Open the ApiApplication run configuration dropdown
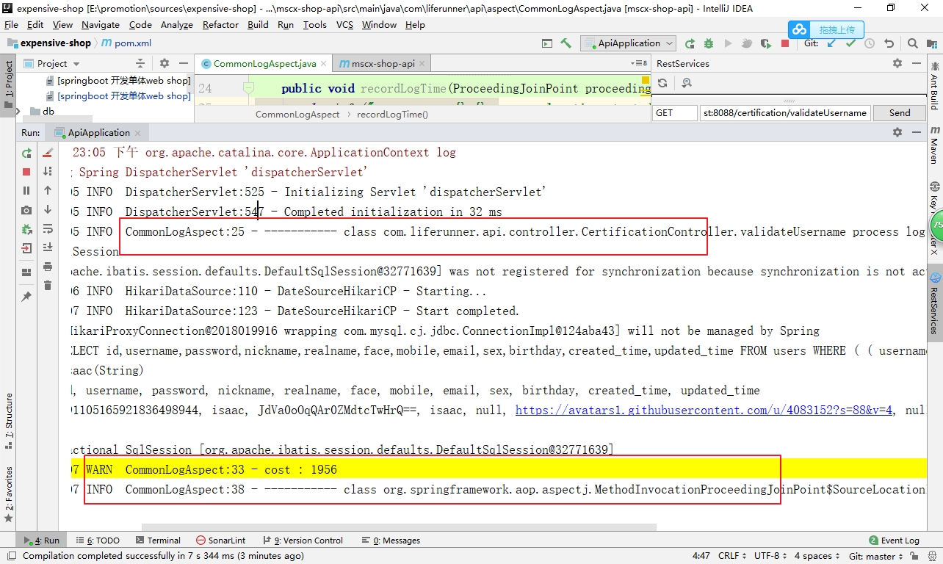This screenshot has height=564, width=943. pyautogui.click(x=629, y=43)
